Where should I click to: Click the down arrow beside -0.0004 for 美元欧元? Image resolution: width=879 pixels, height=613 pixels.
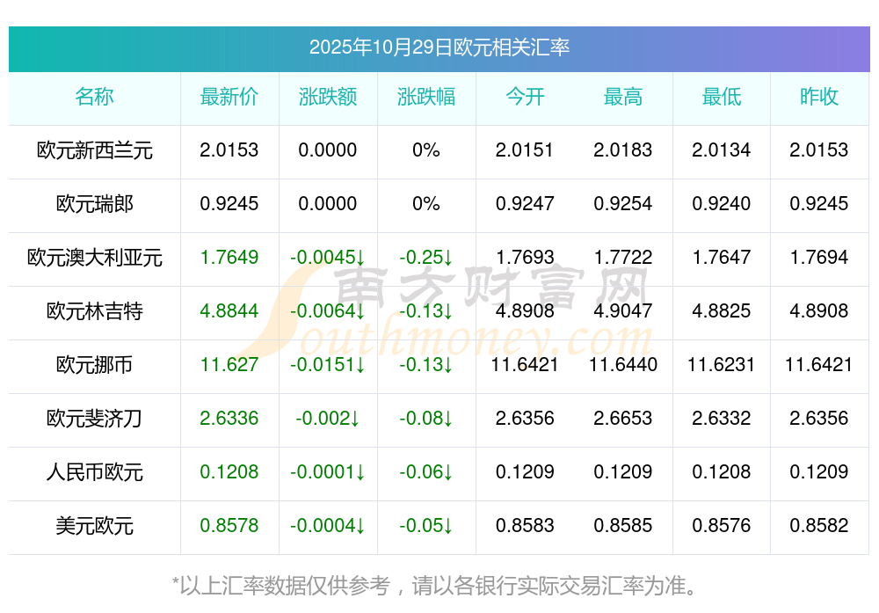[360, 526]
